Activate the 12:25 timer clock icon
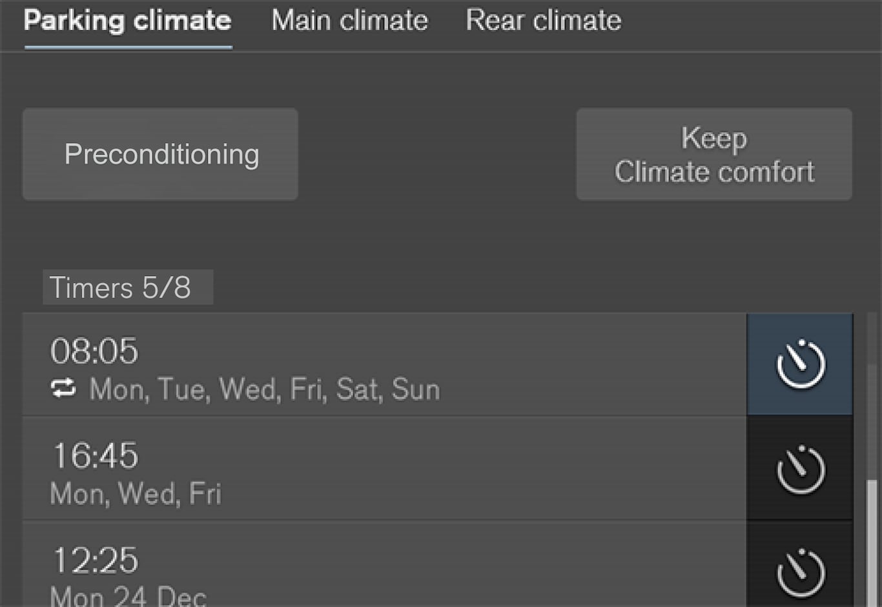Image resolution: width=882 pixels, height=607 pixels. (x=800, y=572)
